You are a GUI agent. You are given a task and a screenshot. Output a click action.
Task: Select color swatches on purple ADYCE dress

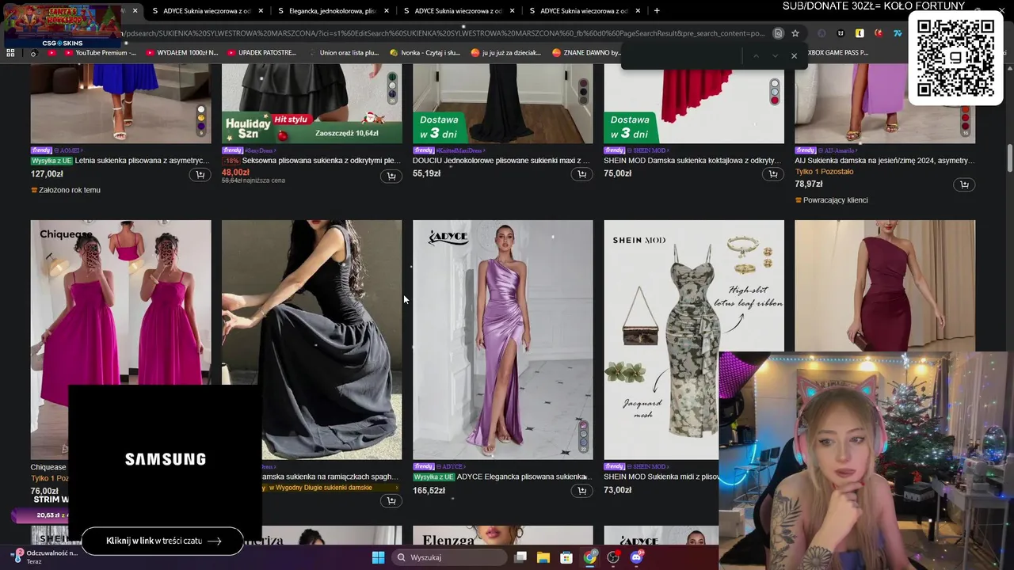pos(584,437)
